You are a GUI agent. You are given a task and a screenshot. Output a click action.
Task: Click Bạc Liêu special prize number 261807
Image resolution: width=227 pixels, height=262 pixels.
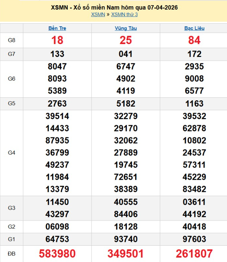click(194, 253)
